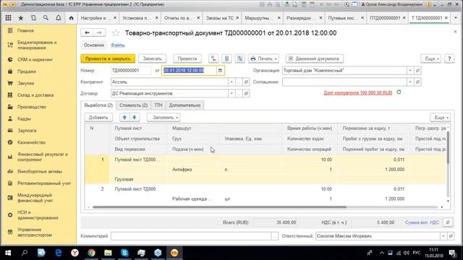Click the Записать button
Screen dimensions: 463x260
[x=152, y=58]
